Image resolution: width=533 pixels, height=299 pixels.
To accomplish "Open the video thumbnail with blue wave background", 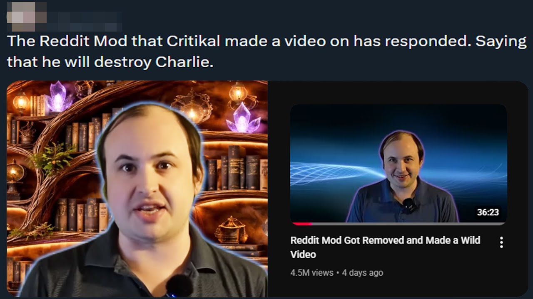I will (x=399, y=164).
